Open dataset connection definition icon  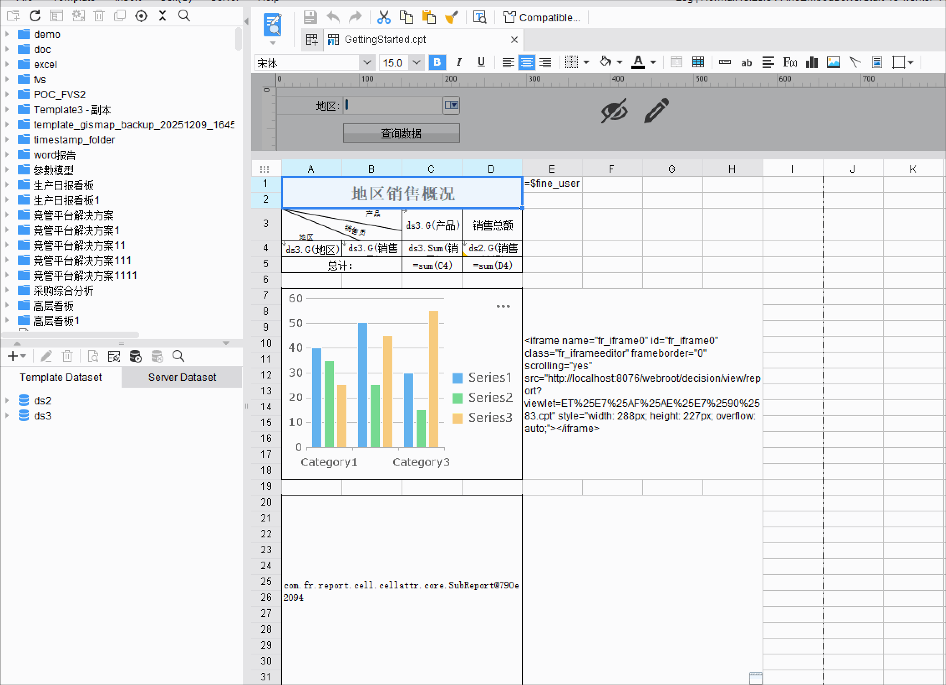(x=114, y=356)
